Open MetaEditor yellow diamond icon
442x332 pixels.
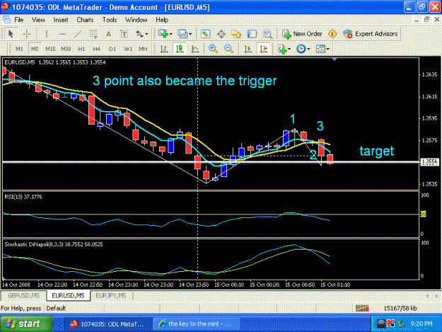click(332, 34)
